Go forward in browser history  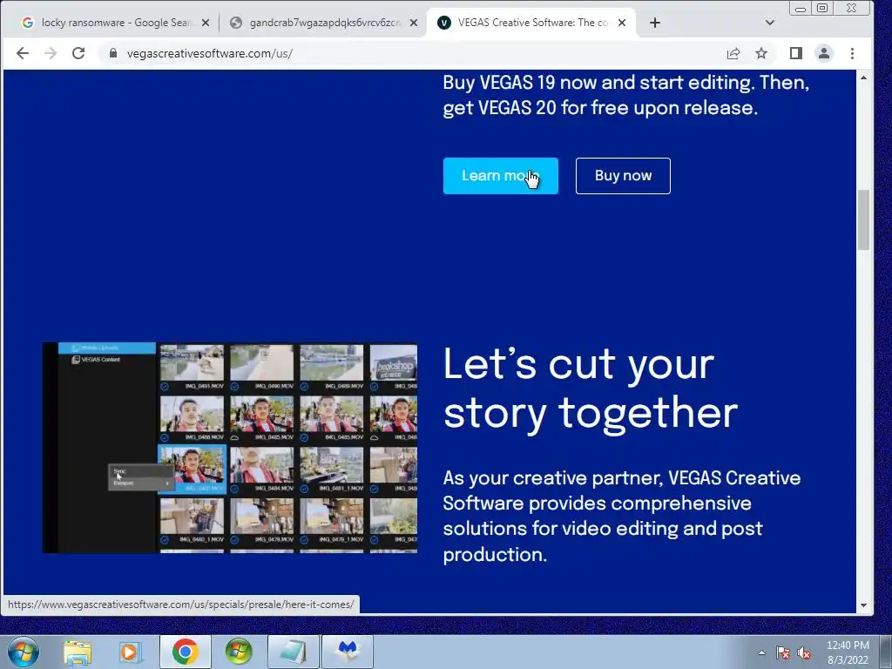pos(51,53)
